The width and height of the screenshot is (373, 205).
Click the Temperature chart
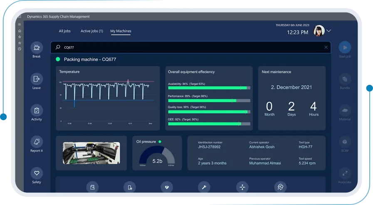pos(107,101)
